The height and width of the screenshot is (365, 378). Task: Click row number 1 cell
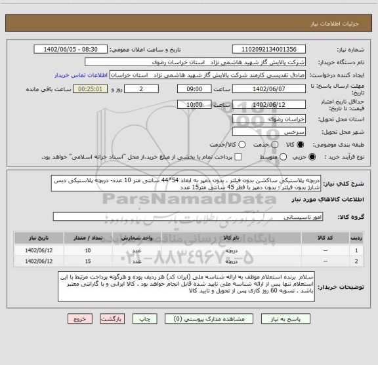(356, 250)
